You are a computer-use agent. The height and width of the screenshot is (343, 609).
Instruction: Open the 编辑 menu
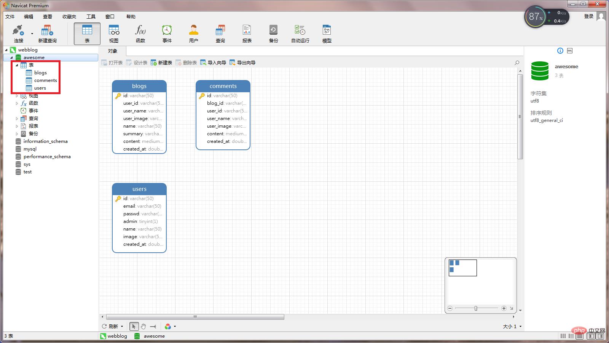pyautogui.click(x=29, y=16)
